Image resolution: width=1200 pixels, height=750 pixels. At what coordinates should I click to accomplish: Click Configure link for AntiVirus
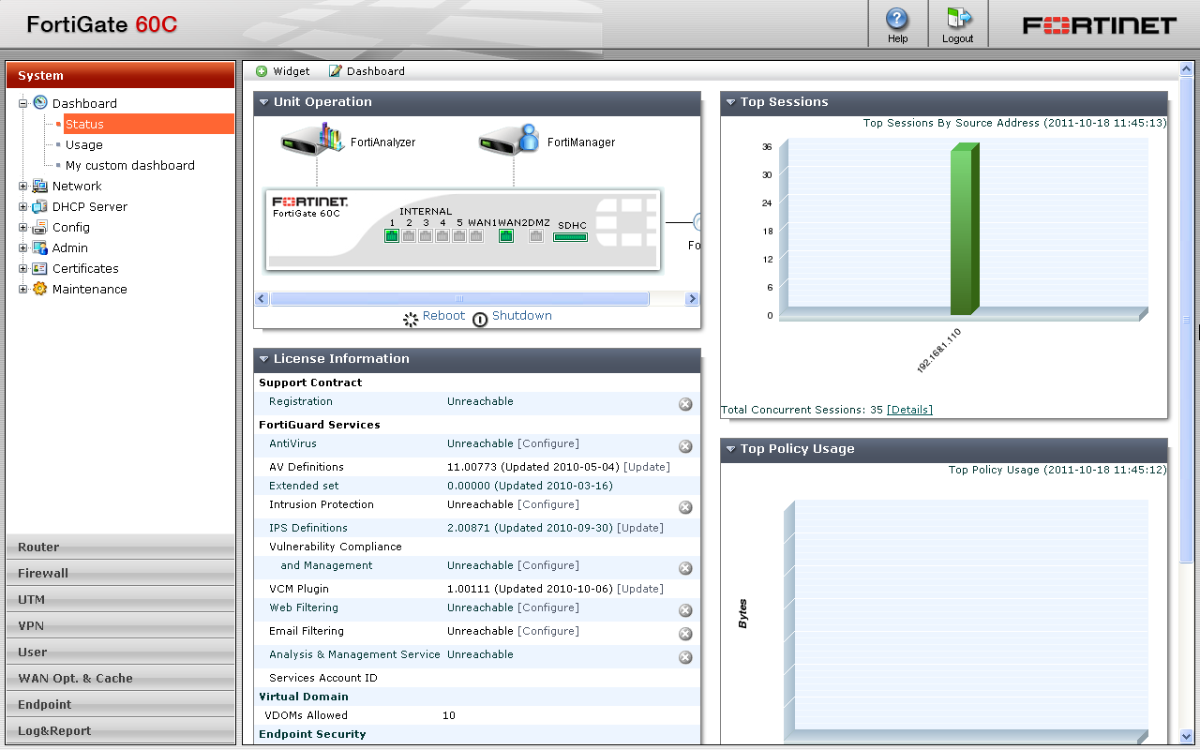548,443
